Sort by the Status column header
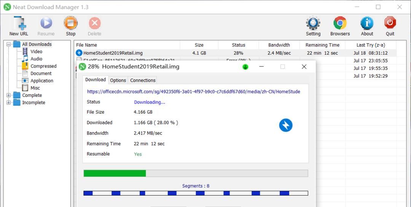This screenshot has width=411, height=207. tap(239, 45)
